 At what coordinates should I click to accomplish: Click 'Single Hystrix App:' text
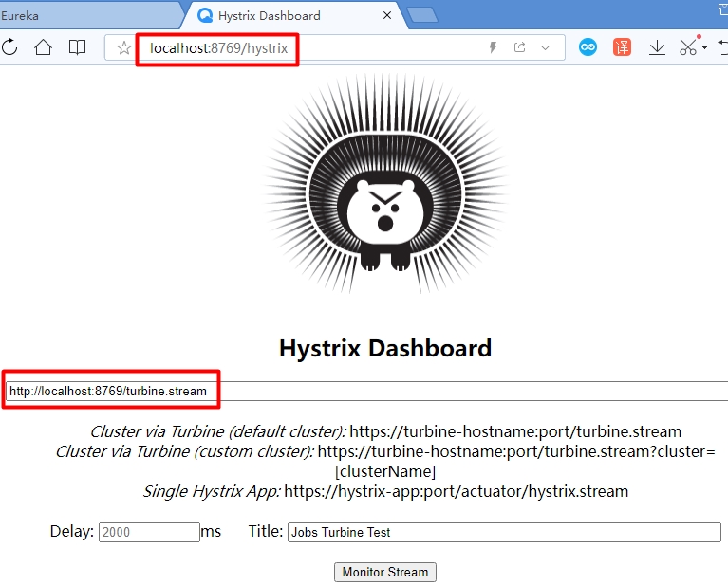pyautogui.click(x=212, y=491)
